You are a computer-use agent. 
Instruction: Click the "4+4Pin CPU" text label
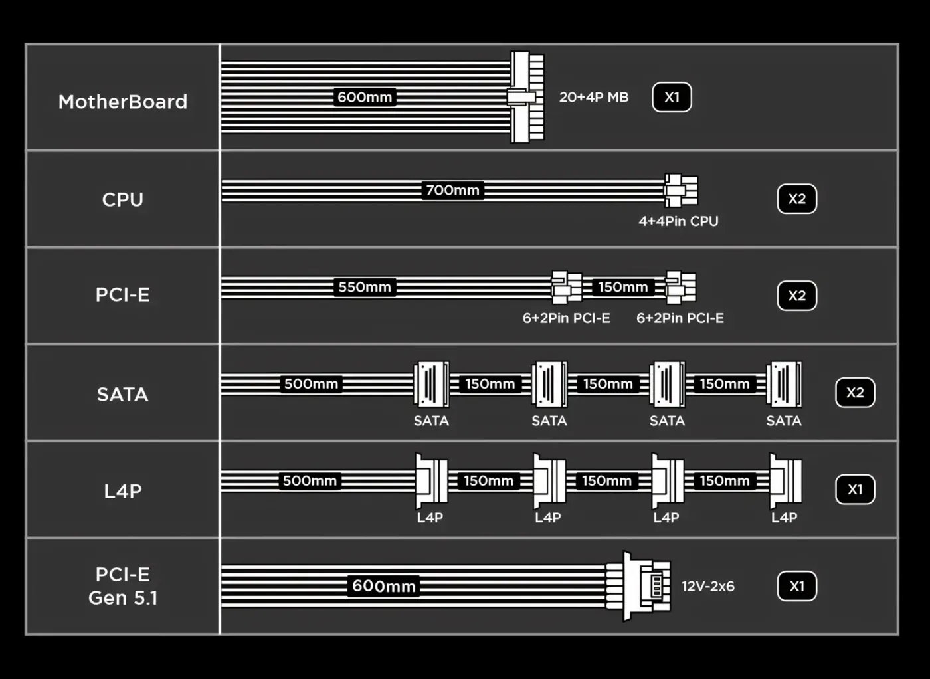[679, 221]
